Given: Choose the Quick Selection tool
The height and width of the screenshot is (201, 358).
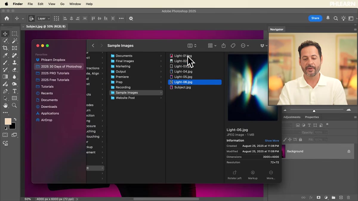Looking at the screenshot, I should [5, 41].
